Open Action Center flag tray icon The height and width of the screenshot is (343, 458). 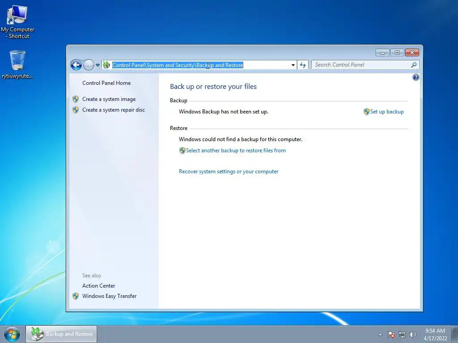(391, 335)
